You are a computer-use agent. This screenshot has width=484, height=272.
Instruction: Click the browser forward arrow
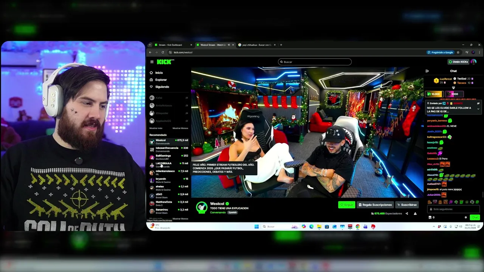[157, 53]
